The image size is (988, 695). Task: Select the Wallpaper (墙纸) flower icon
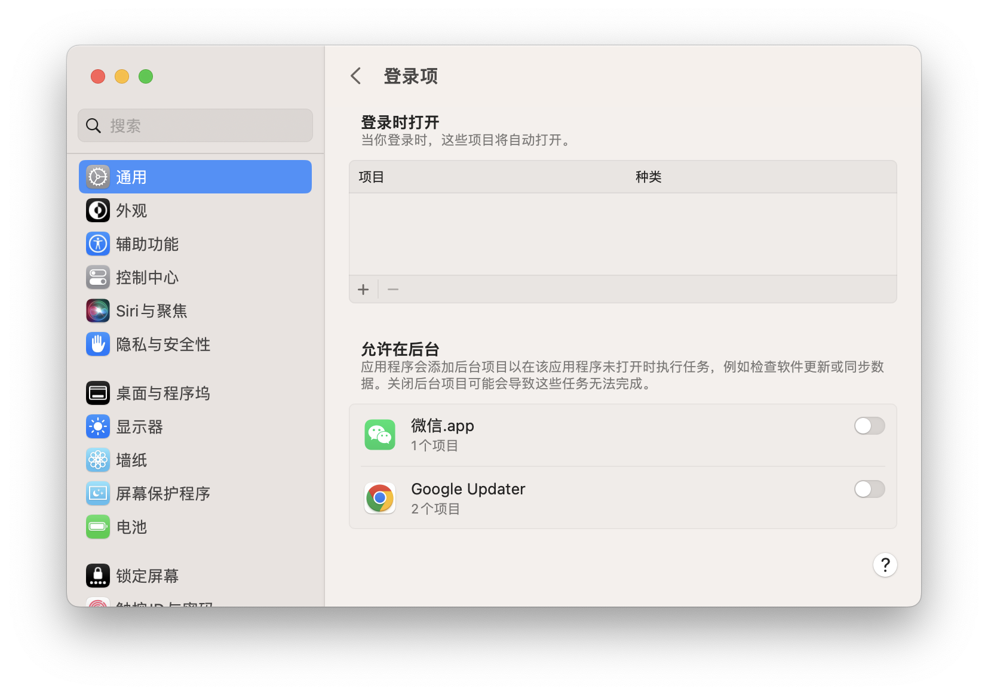(98, 460)
